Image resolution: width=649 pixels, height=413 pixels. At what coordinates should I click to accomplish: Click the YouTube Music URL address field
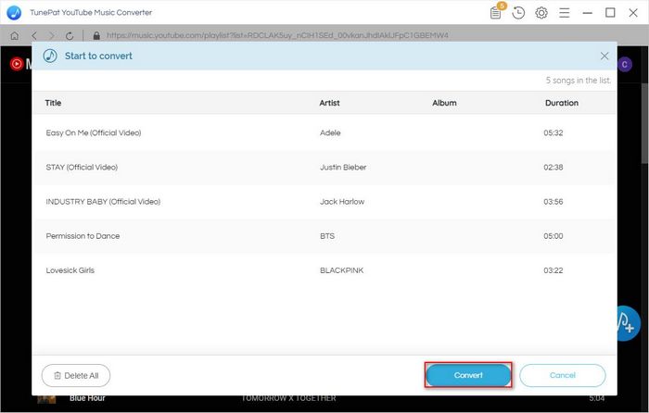click(277, 35)
